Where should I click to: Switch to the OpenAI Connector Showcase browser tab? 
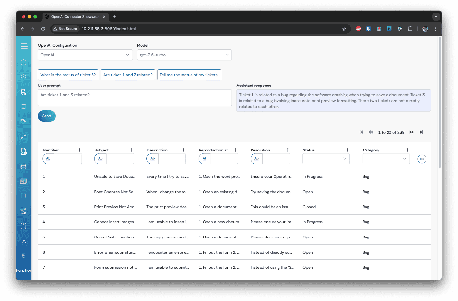coord(73,16)
